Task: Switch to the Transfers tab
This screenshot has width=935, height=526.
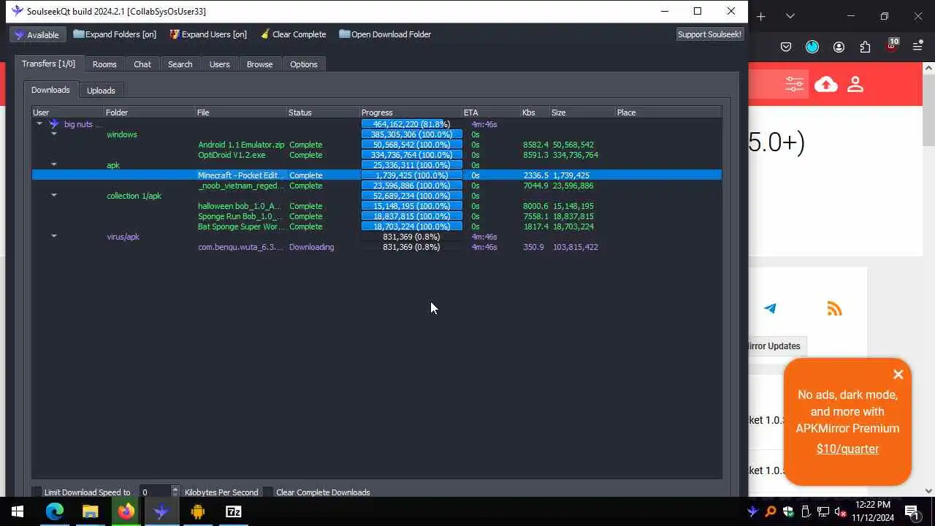Action: [x=49, y=64]
